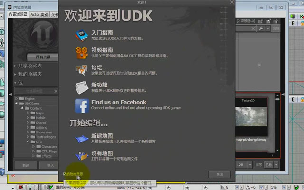The height and width of the screenshot is (190, 304).
Task: Open the 排序 名称 dropdown arrow
Action: point(276,165)
